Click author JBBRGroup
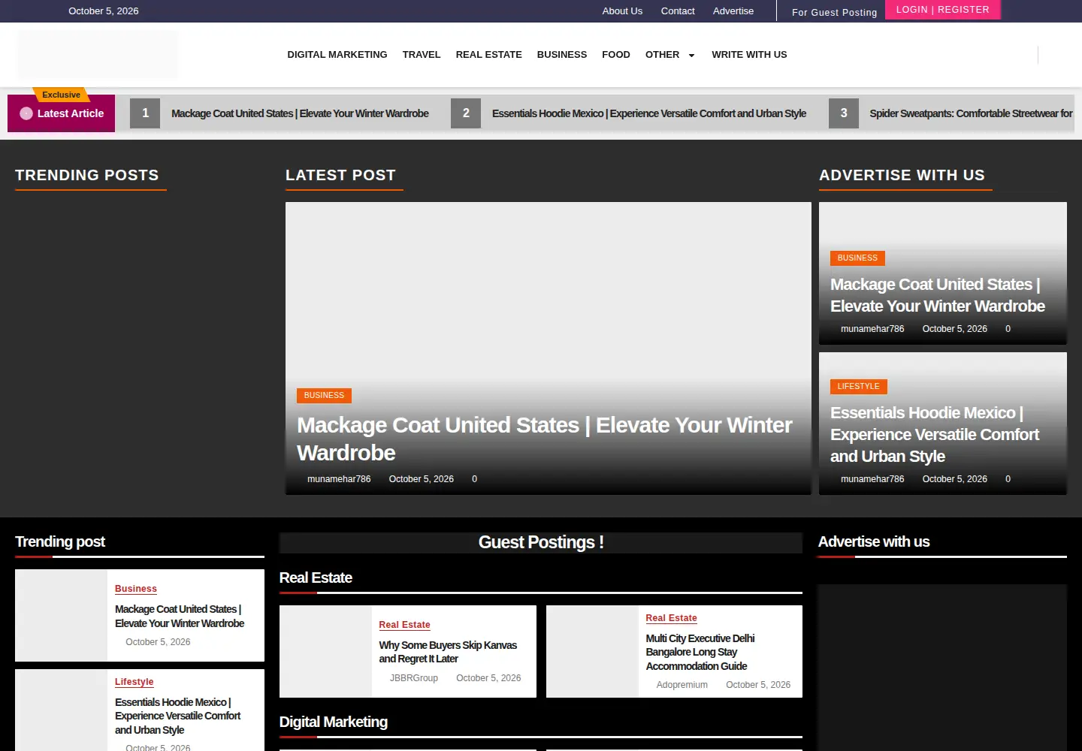This screenshot has height=751, width=1082. tap(414, 678)
